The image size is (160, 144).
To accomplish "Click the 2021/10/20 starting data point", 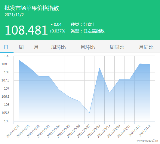I will [x=19, y=60].
